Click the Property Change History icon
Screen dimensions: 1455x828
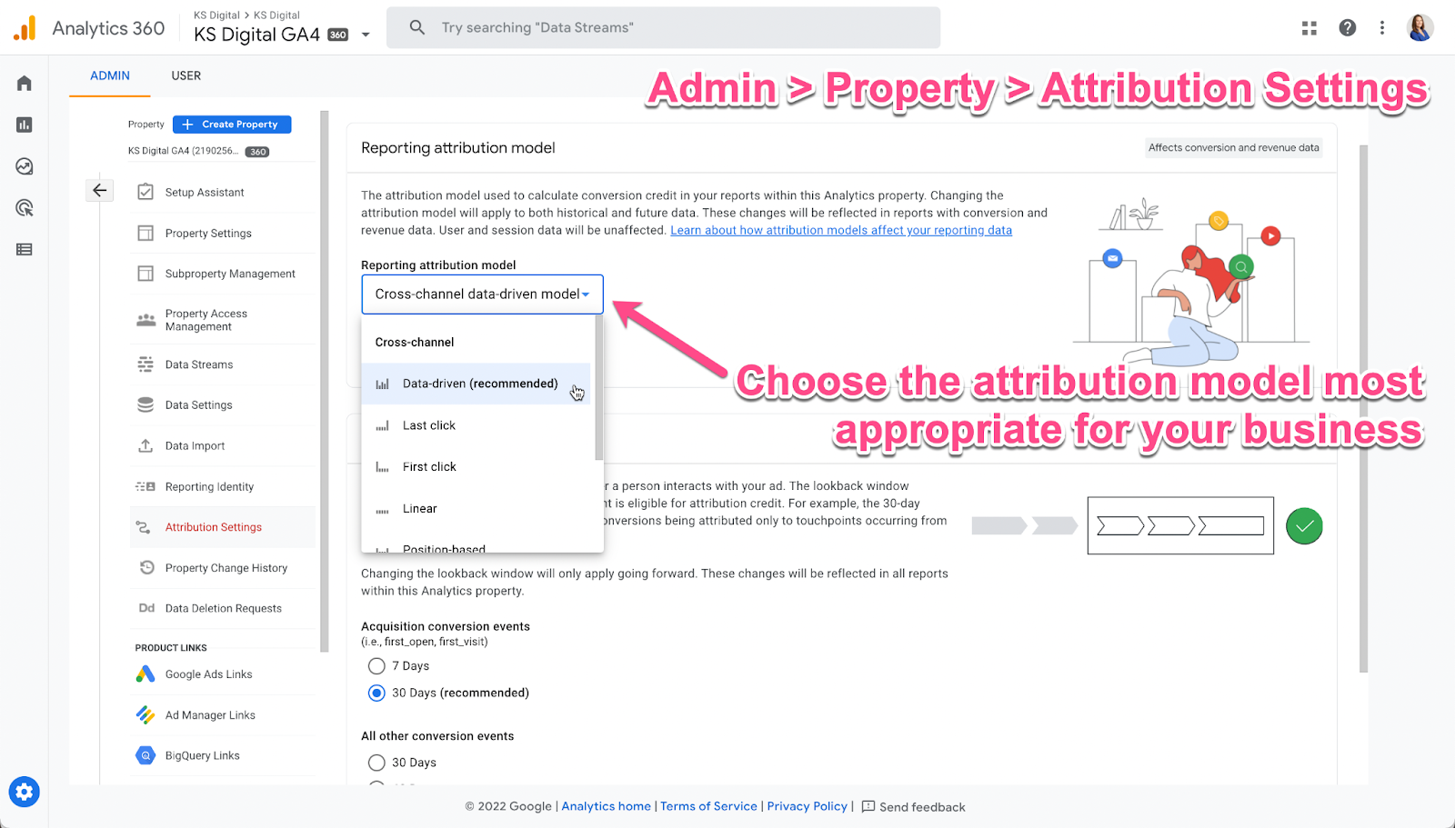pyautogui.click(x=146, y=567)
